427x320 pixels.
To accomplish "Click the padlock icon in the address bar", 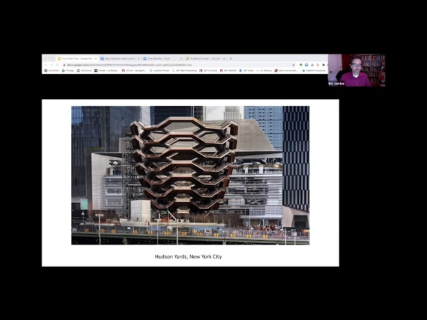I will 64,65.
